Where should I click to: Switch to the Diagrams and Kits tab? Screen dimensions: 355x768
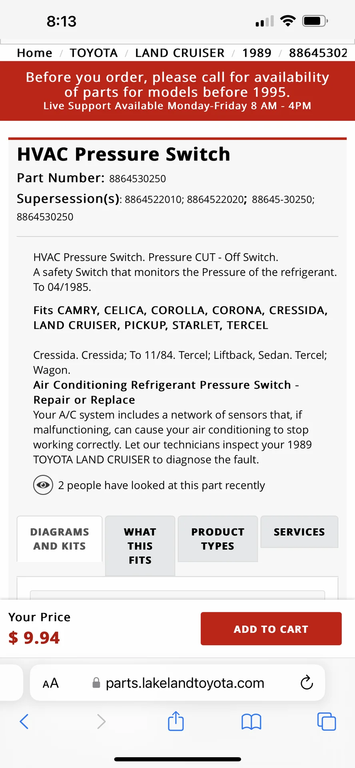(60, 539)
